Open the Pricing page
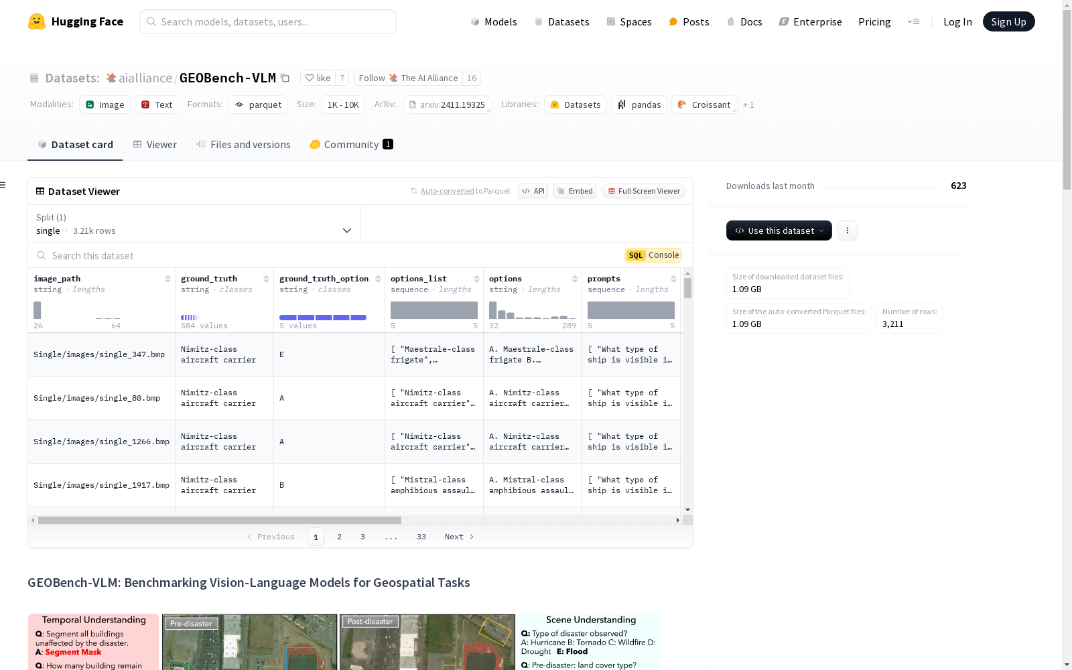This screenshot has width=1072, height=670. 874,21
